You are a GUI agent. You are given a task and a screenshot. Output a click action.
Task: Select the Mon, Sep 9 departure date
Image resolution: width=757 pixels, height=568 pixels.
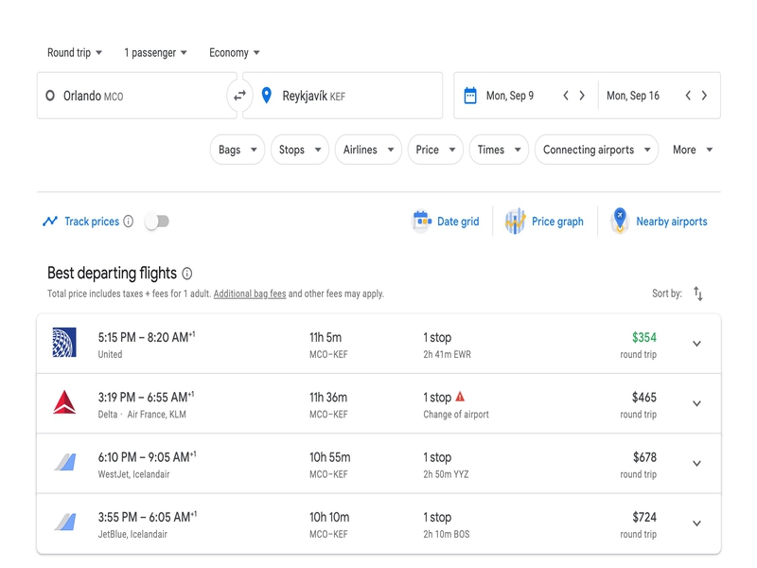510,96
